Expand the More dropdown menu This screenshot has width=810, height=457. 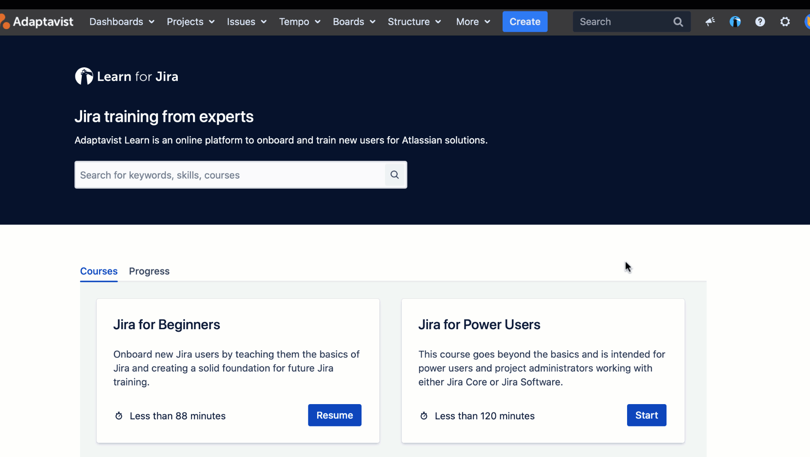click(x=473, y=22)
